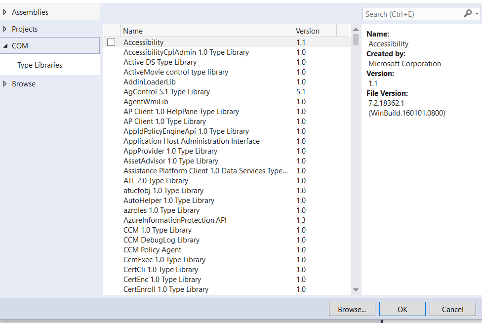The height and width of the screenshot is (323, 482).
Task: Select ActiveMovie control type library
Action: pos(227,72)
